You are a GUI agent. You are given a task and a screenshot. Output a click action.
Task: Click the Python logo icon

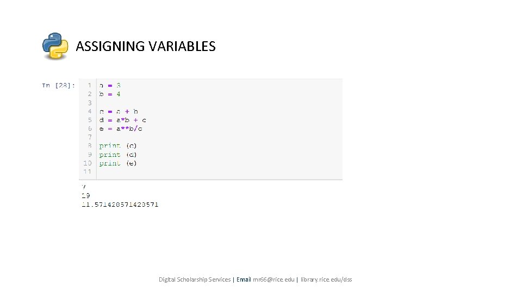55,46
